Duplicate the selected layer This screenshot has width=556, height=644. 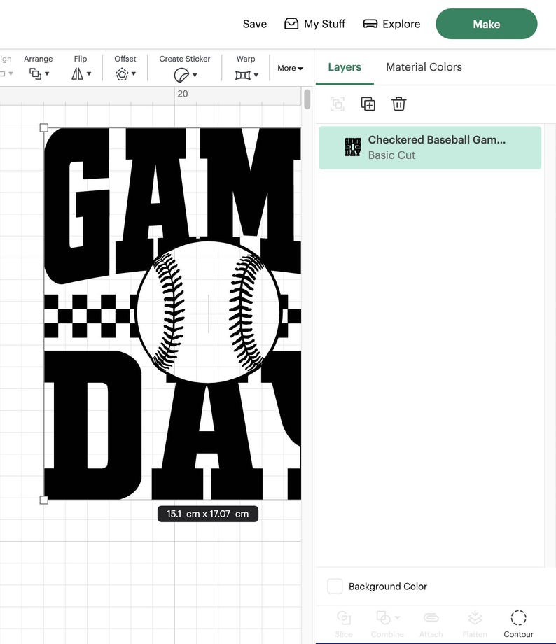368,104
